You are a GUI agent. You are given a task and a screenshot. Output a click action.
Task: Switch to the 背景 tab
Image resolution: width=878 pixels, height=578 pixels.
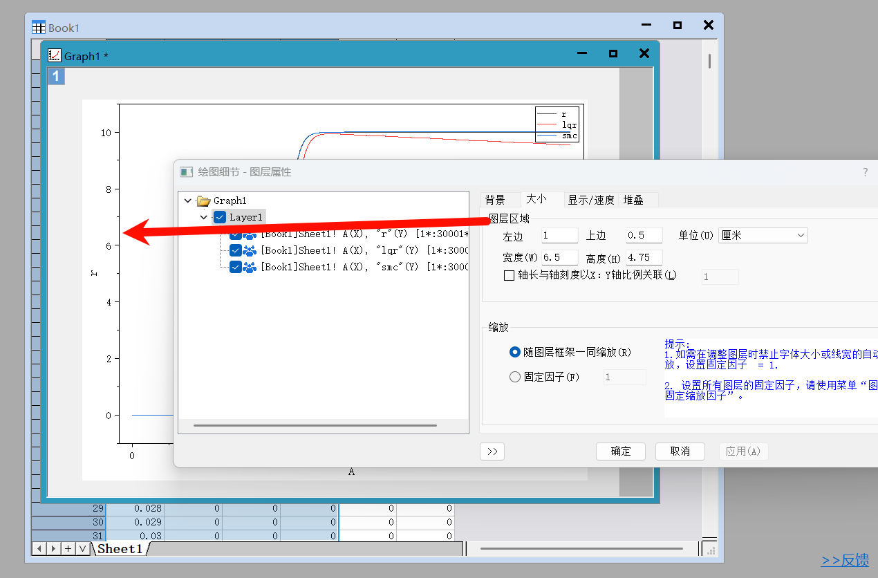point(495,200)
